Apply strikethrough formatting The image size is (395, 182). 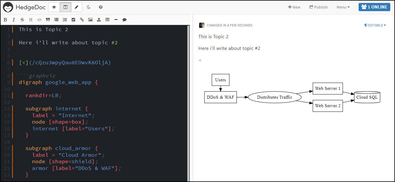22,20
